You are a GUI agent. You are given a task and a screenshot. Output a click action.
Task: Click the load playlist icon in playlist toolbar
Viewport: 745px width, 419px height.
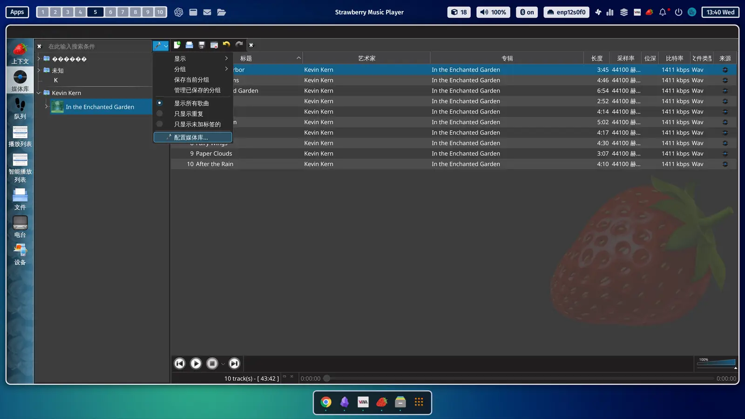click(x=189, y=45)
